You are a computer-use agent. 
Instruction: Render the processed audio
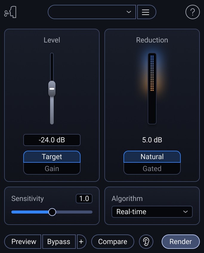[180, 242]
